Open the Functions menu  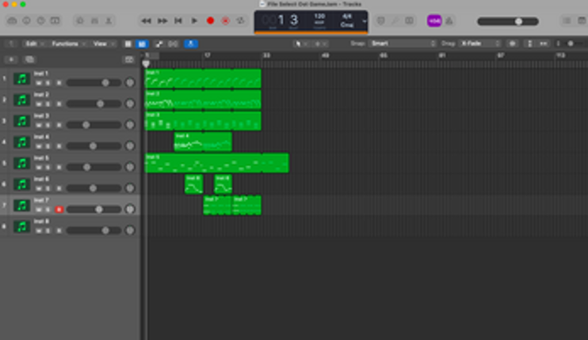pos(67,43)
